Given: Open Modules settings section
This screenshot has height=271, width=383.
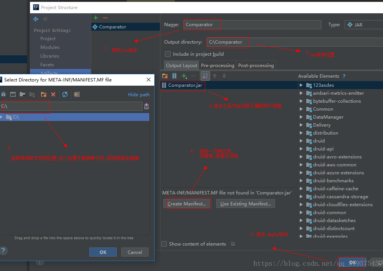Looking at the screenshot, I should (x=50, y=47).
